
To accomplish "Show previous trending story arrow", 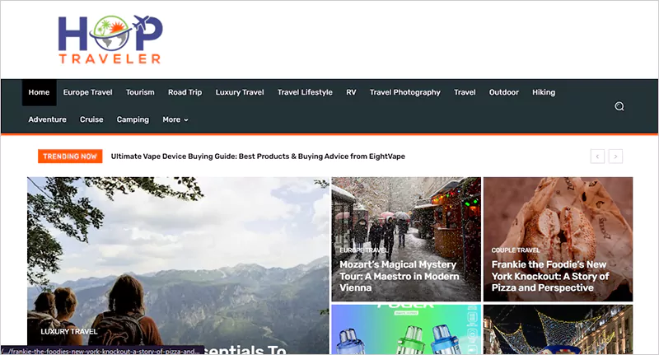I will click(x=597, y=156).
